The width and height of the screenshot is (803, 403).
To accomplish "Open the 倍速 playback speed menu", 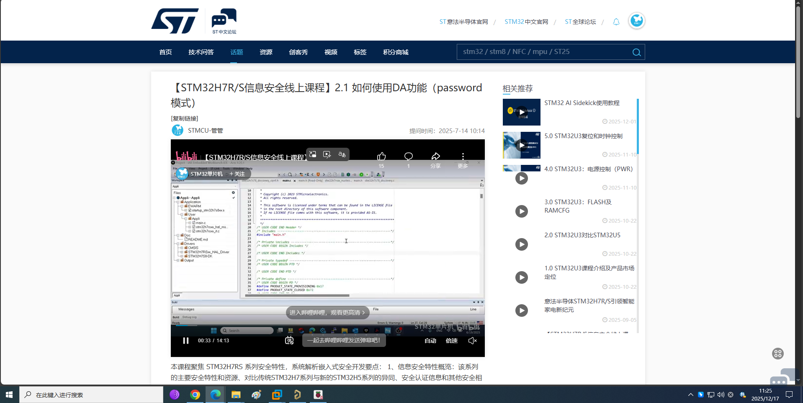I will 452,341.
